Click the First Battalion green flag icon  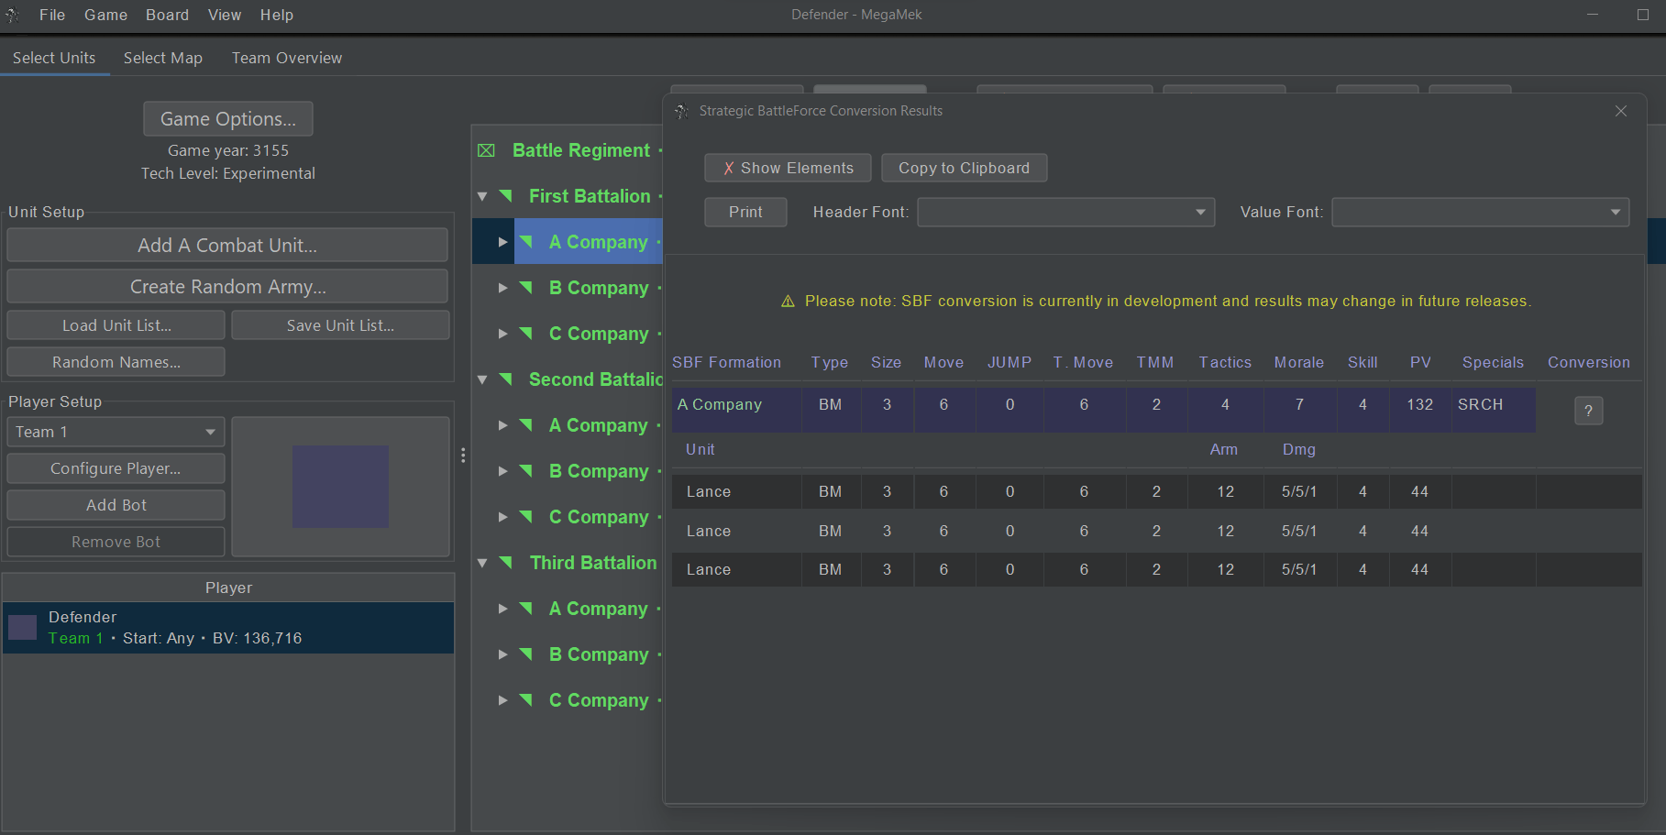506,196
